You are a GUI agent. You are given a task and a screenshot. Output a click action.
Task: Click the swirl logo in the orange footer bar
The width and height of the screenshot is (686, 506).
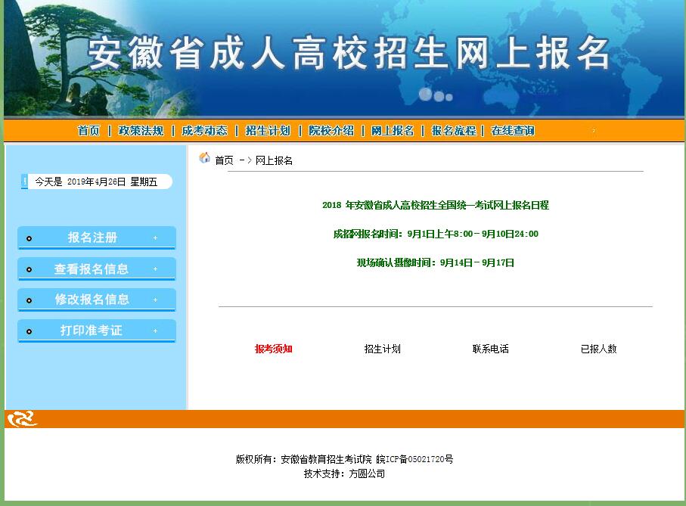[x=23, y=419]
